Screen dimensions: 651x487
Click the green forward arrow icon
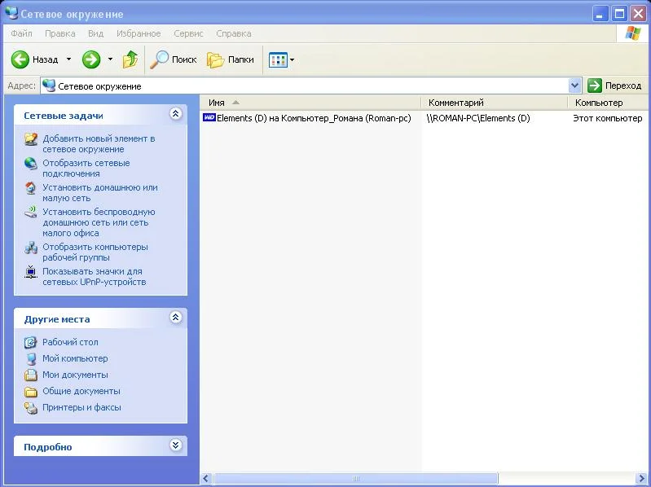pyautogui.click(x=91, y=59)
